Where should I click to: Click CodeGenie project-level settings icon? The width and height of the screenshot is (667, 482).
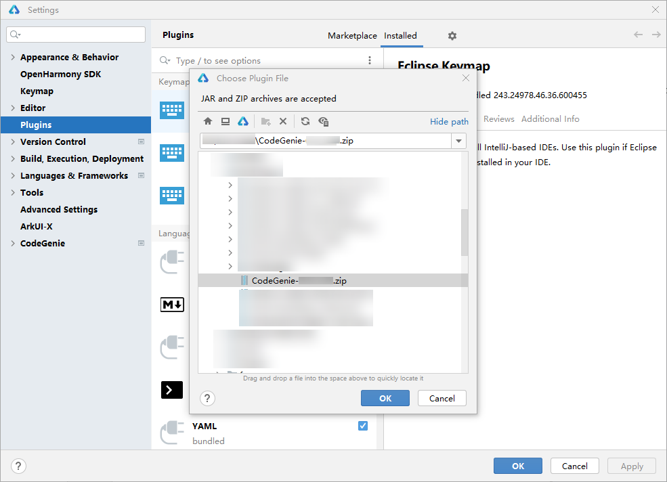pos(142,243)
